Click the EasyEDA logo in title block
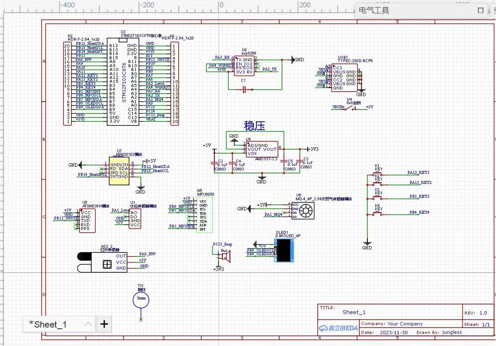Image resolution: width=496 pixels, height=346 pixels. point(339,328)
